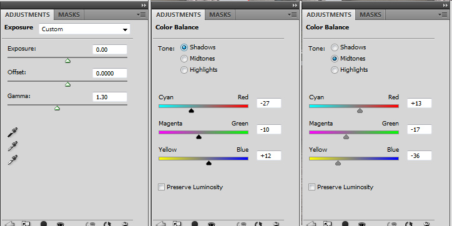Click the Exposure slider handle
The image size is (452, 226).
pos(68,61)
